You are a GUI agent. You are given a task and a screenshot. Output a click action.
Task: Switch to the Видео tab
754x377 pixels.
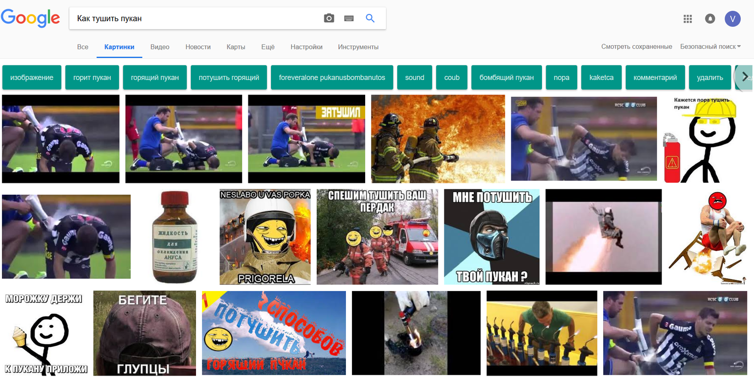coord(160,47)
